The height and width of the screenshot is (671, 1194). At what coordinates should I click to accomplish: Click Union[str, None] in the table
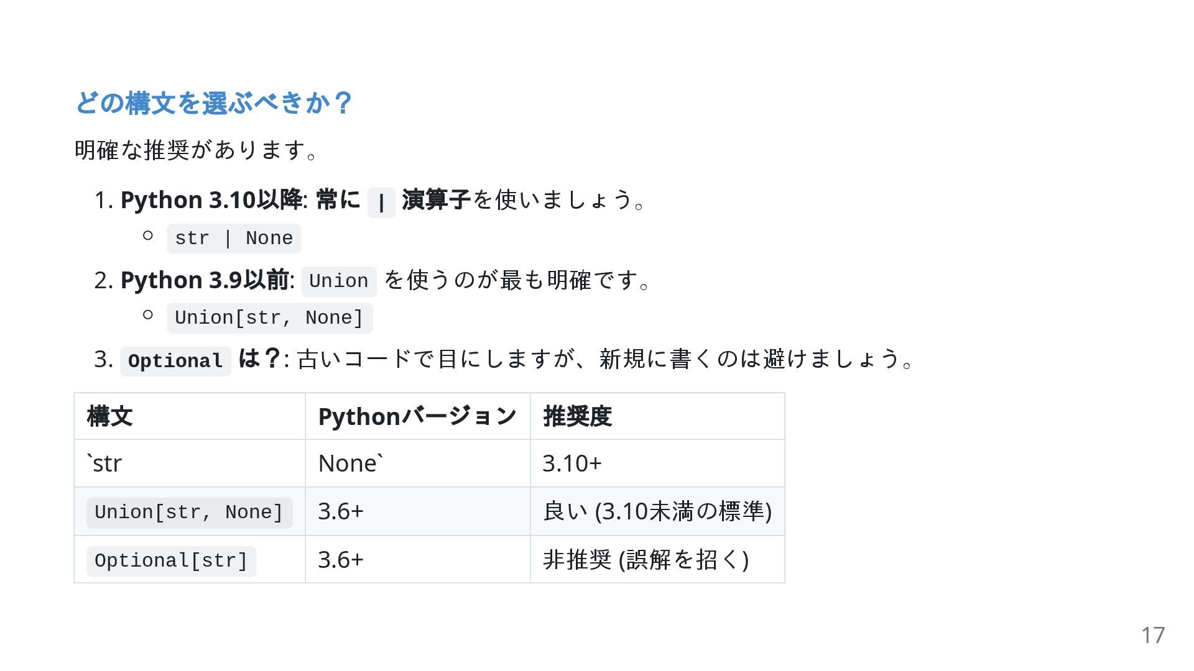click(190, 513)
